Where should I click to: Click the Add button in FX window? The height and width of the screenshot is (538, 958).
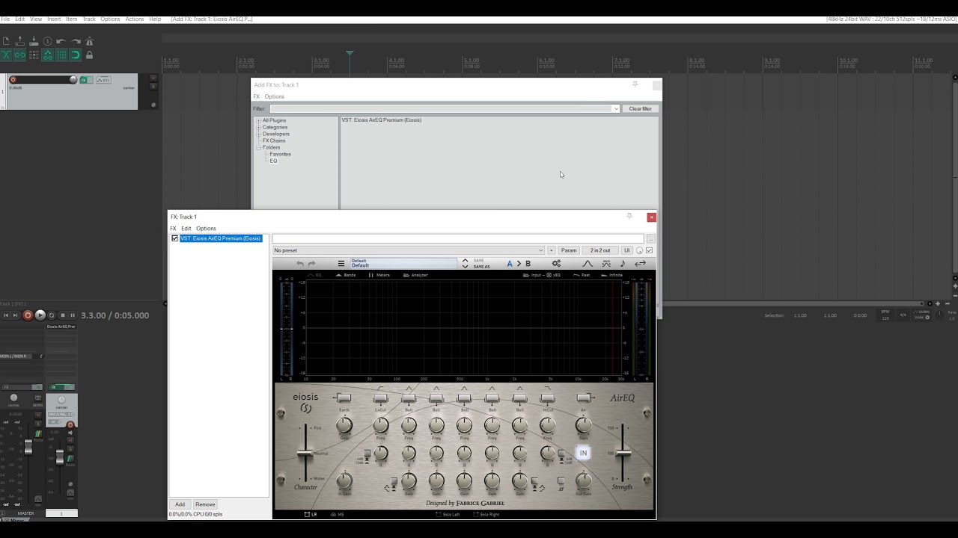tap(180, 504)
